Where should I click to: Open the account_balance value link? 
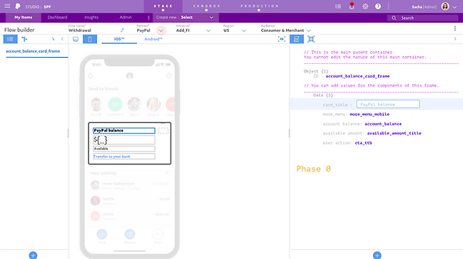pos(383,124)
